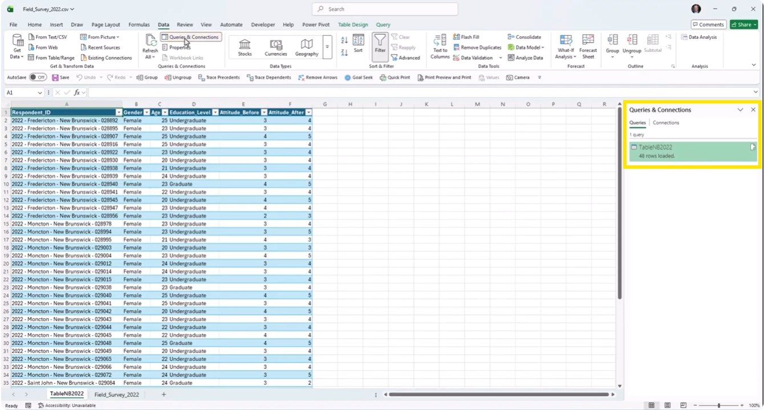The height and width of the screenshot is (410, 764).
Task: Click Remove Duplicates
Action: click(477, 47)
